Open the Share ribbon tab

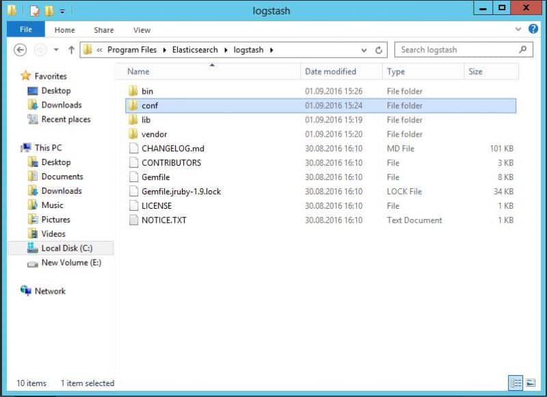coord(104,30)
